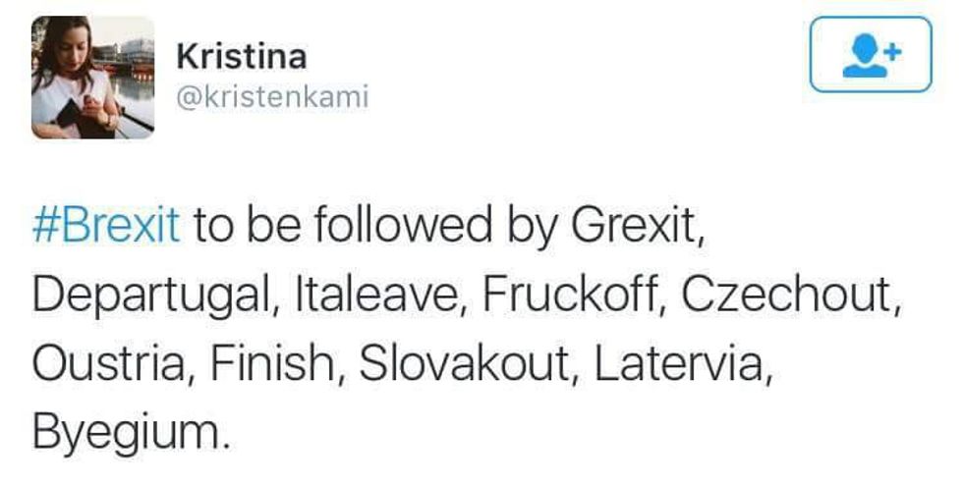963x486 pixels.
Task: Click the plus sign on the follow button
Action: tap(892, 48)
